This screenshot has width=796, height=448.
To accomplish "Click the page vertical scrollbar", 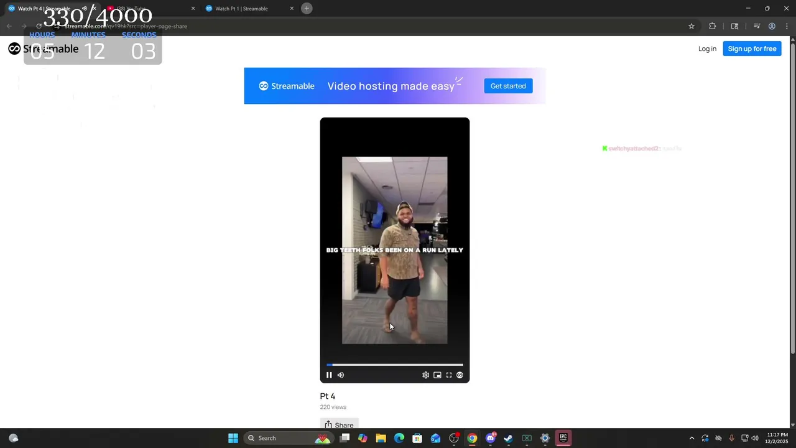I will point(792,198).
